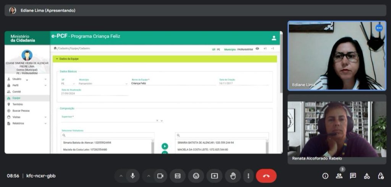Click options on Ediane Lima's tile

(x=379, y=28)
